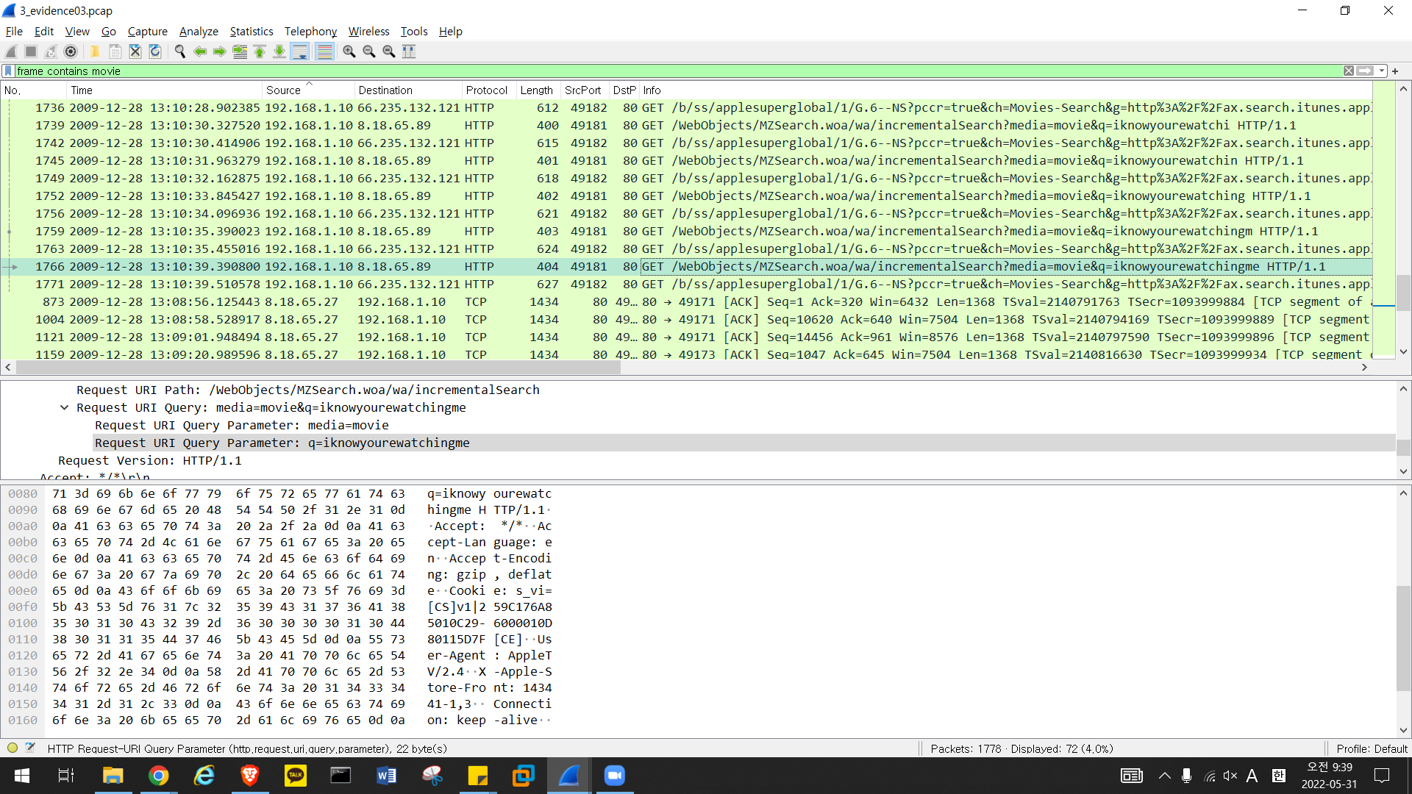This screenshot has width=1412, height=794.
Task: Click the resize columns icon
Action: [x=409, y=51]
